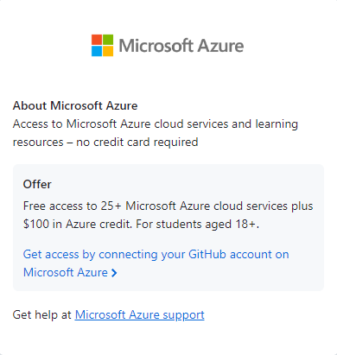Click the chevron arrow after the Azure link
The height and width of the screenshot is (355, 337).
(x=114, y=273)
